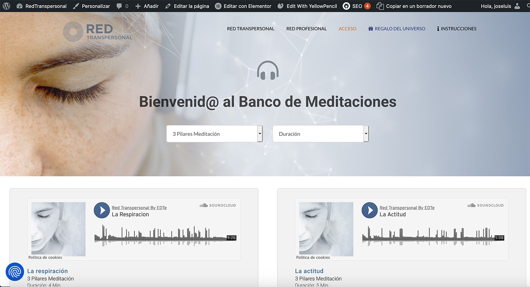
Task: Click the La Actitud cover artwork thumbnail
Action: (326, 229)
